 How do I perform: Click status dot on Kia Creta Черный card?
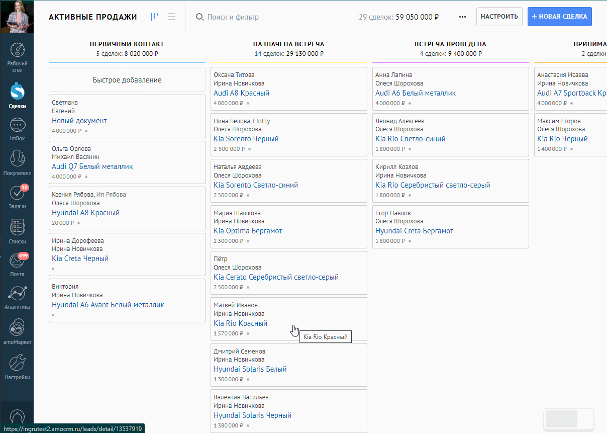[x=53, y=269]
